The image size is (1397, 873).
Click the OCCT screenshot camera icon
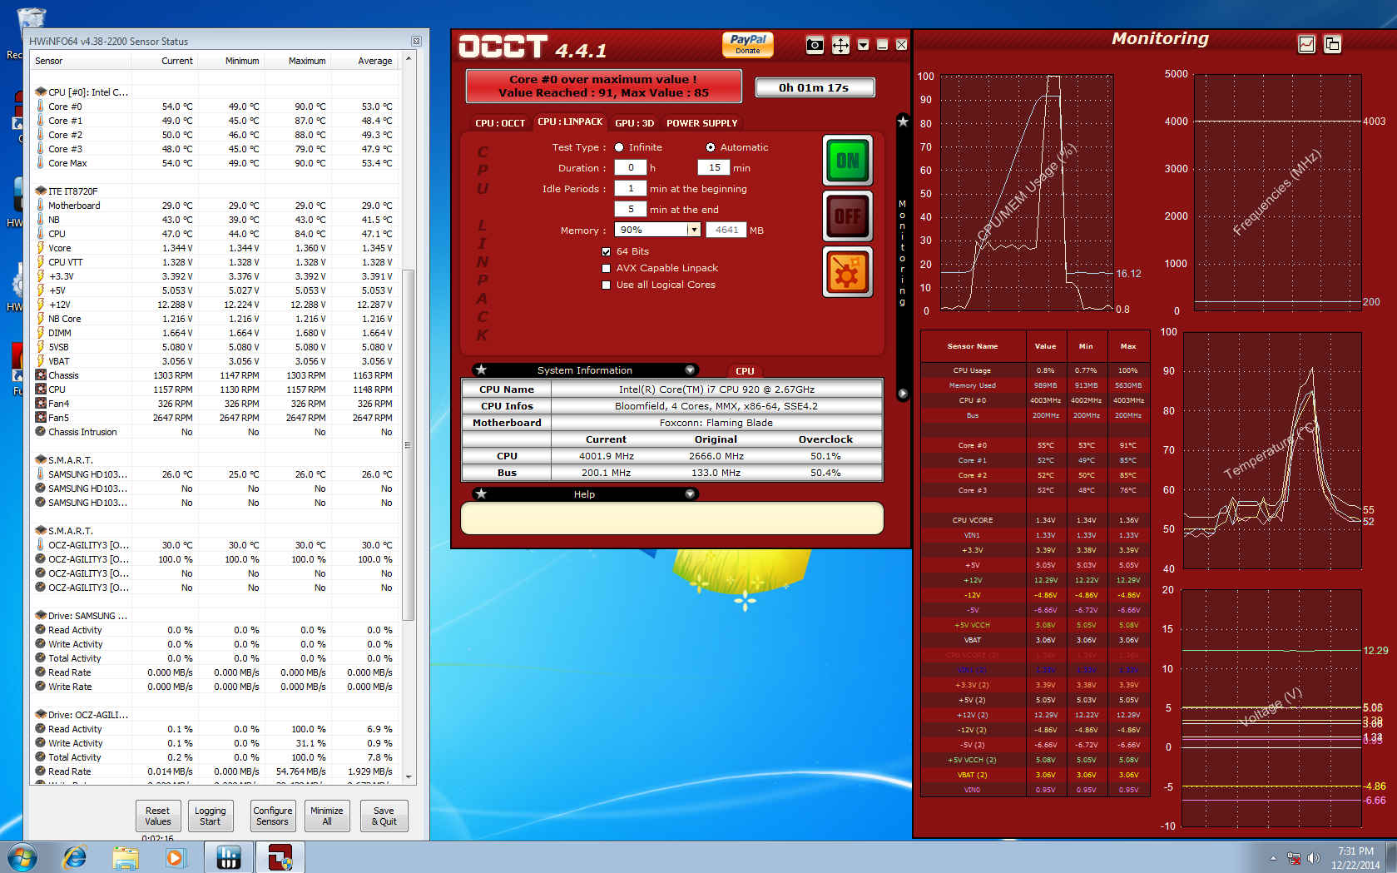815,45
